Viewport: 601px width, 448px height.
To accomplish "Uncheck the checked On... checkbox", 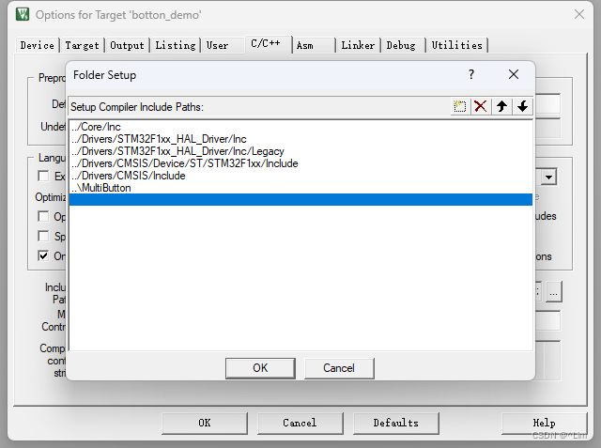I will point(43,255).
